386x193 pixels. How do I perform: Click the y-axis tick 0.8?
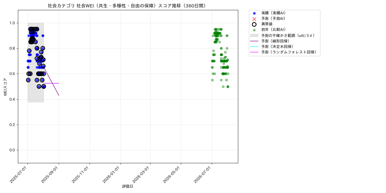coord(12,48)
